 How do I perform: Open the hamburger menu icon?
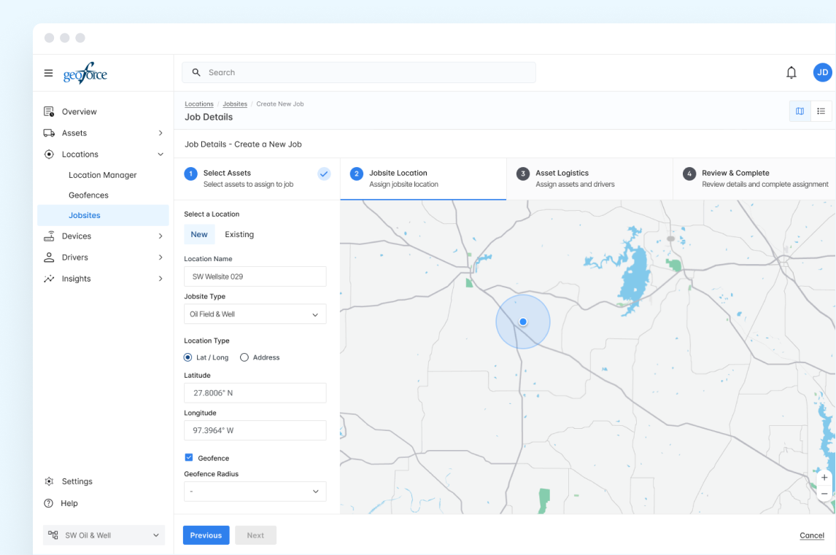[48, 73]
